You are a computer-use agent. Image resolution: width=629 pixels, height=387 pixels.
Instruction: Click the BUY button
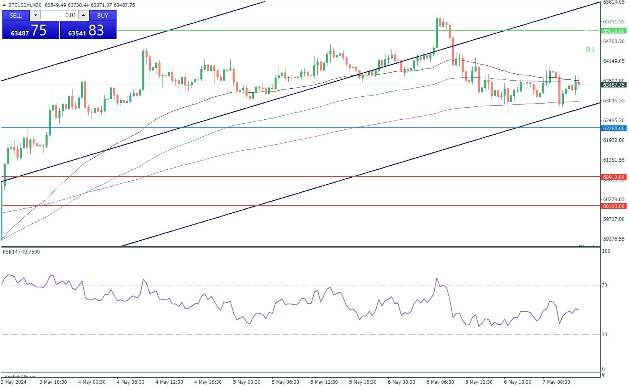pos(103,15)
